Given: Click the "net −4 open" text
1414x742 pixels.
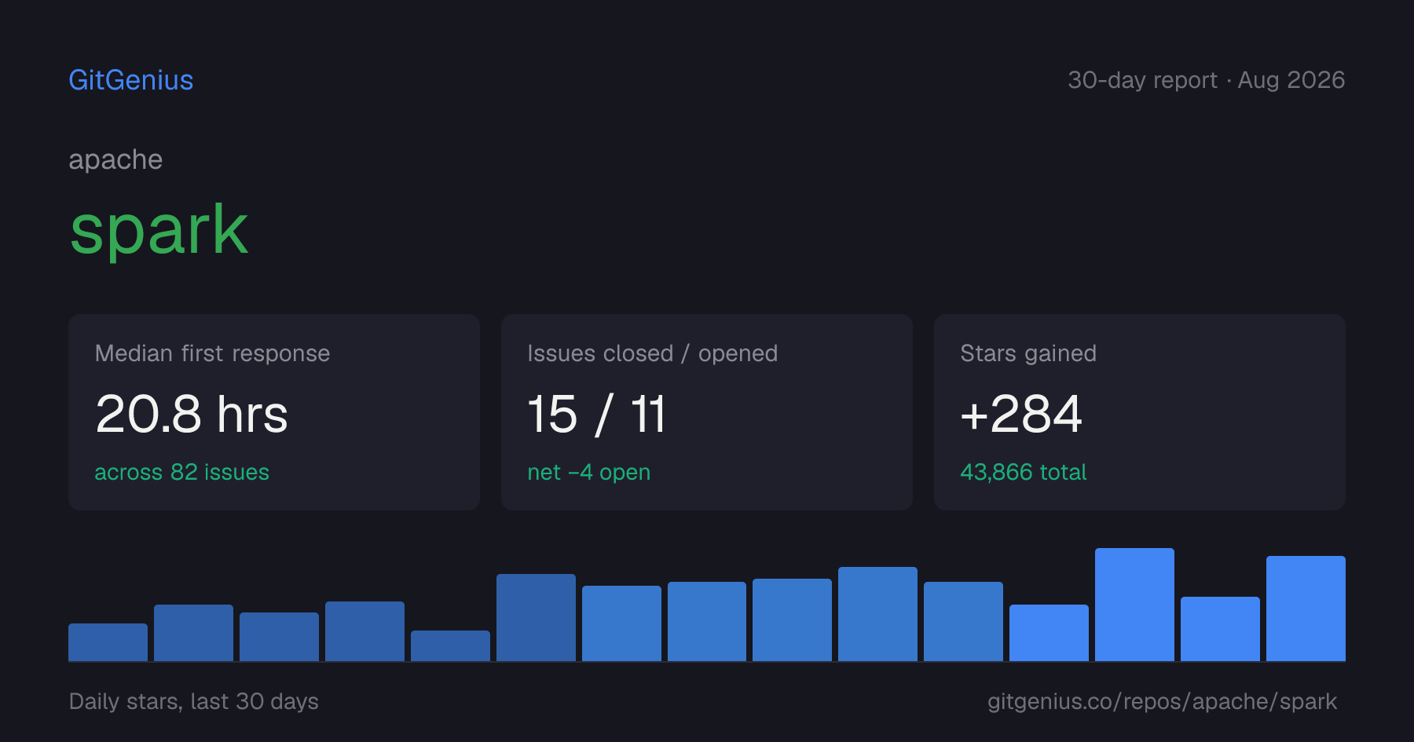Looking at the screenshot, I should click(x=588, y=472).
